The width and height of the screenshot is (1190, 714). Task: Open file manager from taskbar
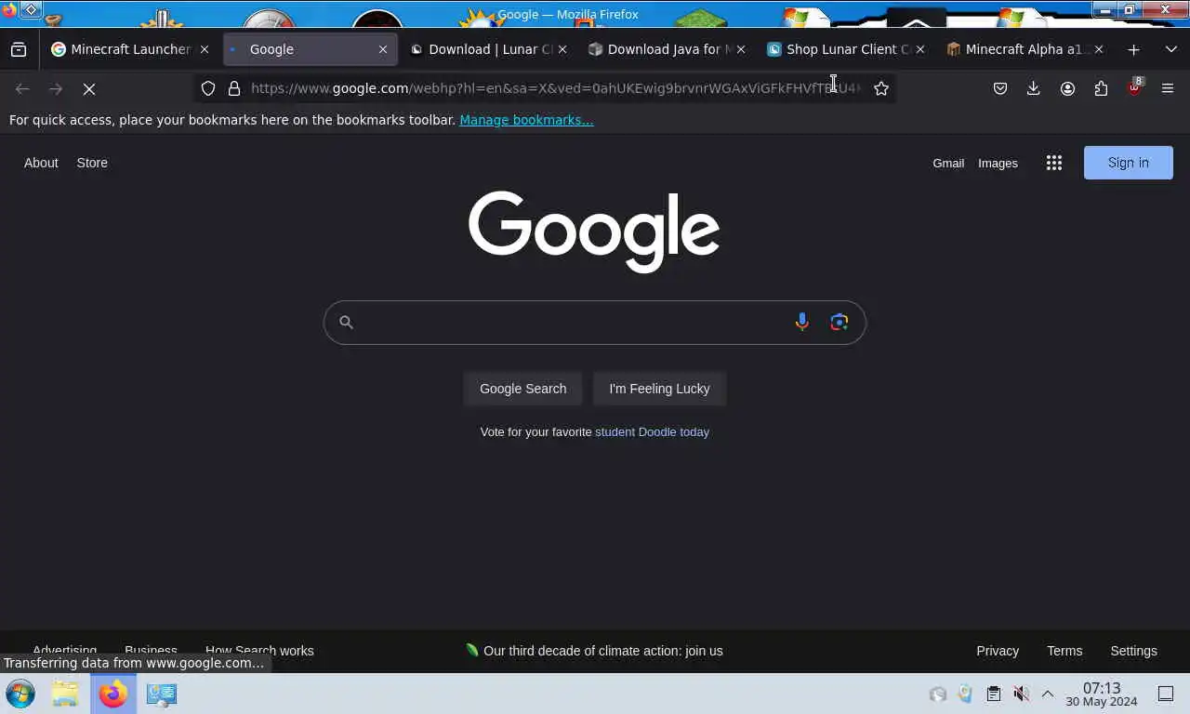point(65,694)
